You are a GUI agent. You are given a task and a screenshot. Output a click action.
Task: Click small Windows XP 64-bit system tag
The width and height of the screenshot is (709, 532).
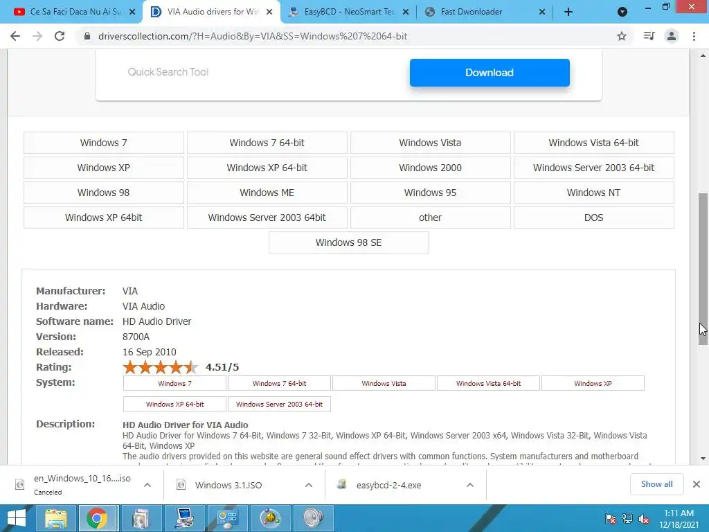click(174, 404)
